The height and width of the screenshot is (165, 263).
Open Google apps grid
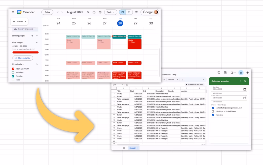pyautogui.click(x=137, y=12)
